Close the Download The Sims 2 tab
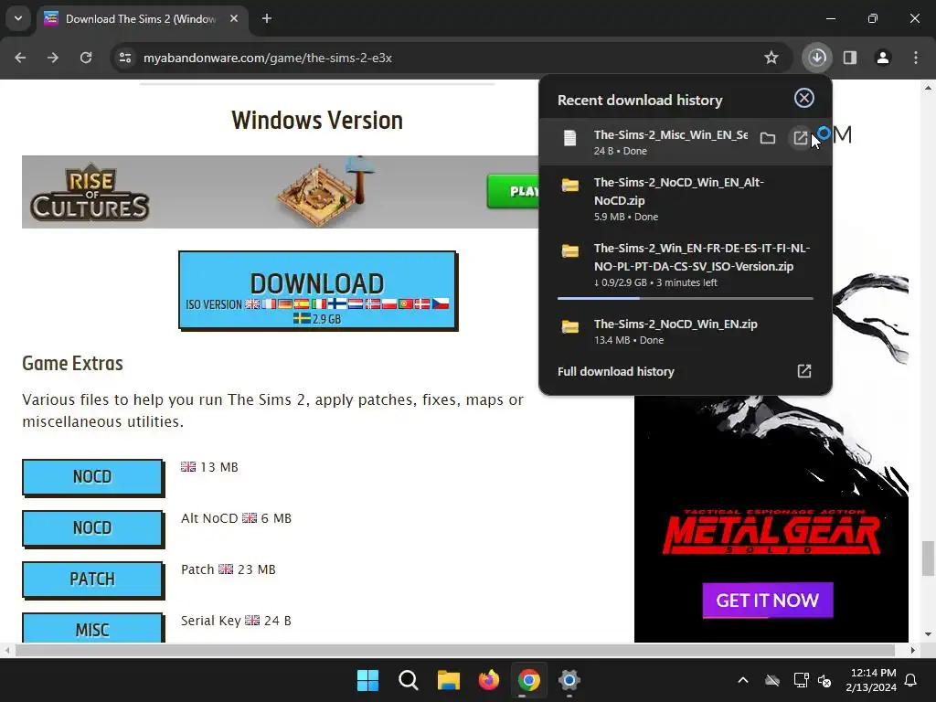The width and height of the screenshot is (936, 702). (234, 18)
